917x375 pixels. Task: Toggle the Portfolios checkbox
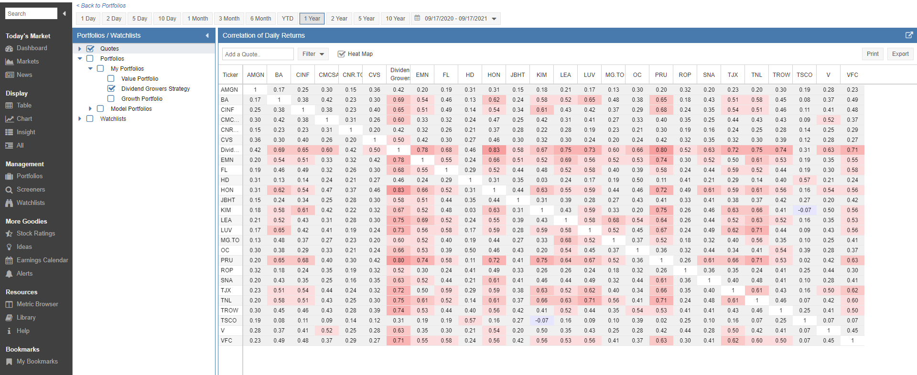point(90,59)
